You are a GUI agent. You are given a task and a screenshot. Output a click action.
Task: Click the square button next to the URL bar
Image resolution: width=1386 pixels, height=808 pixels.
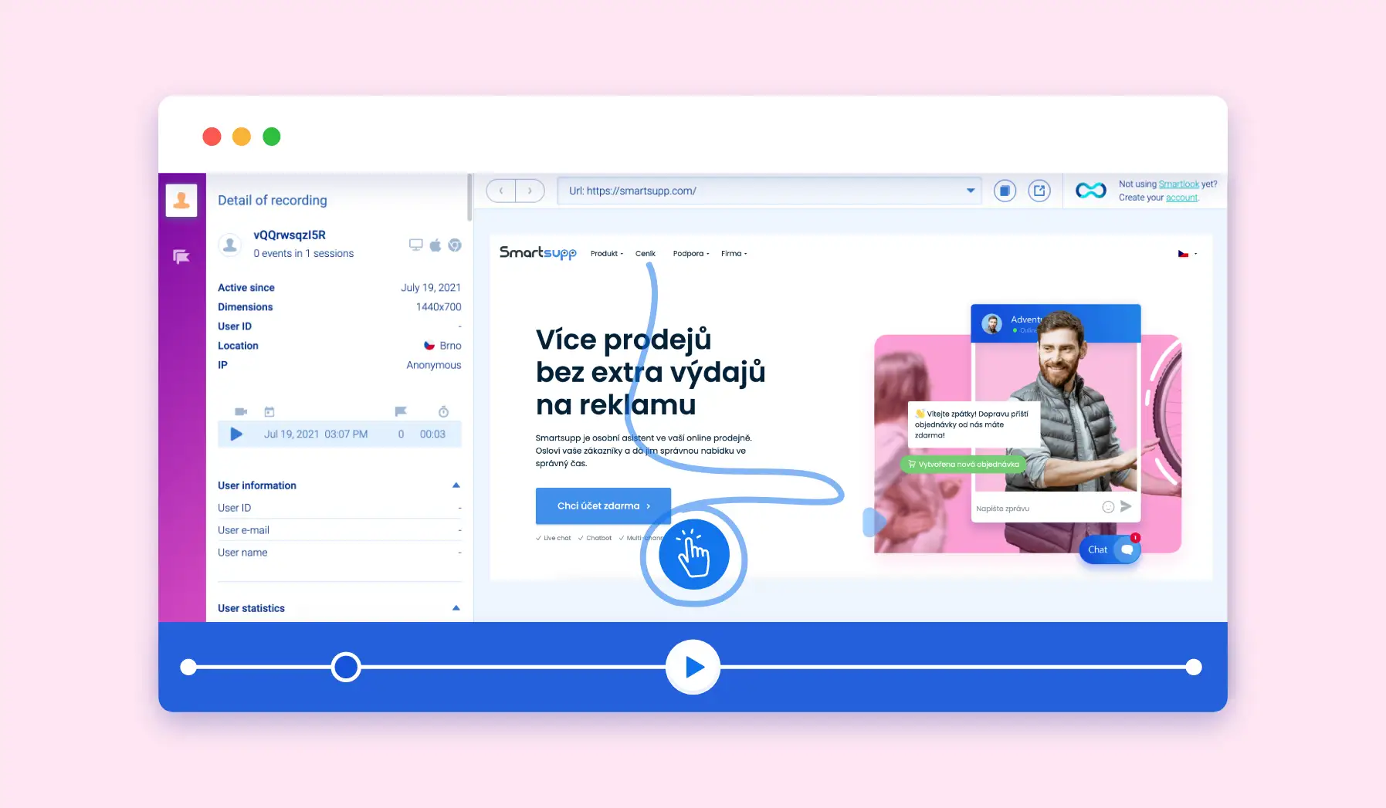(x=1005, y=191)
